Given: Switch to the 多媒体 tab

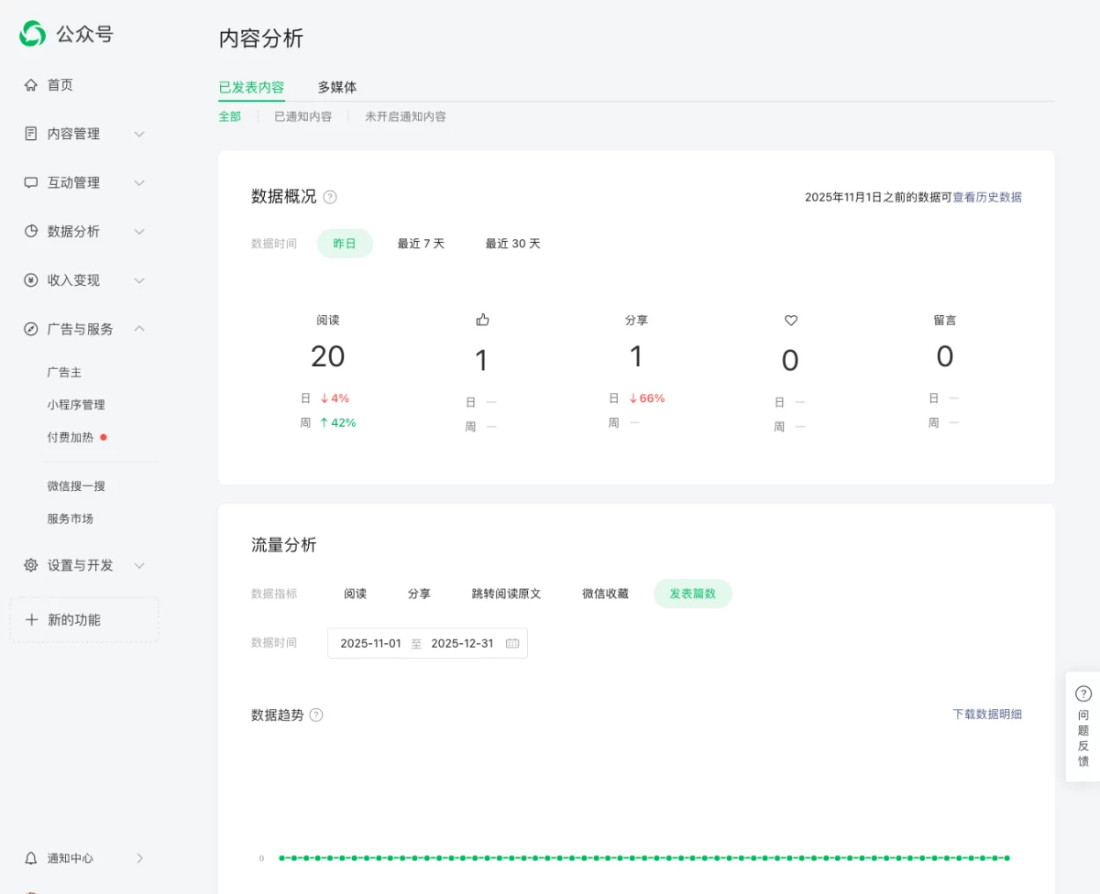Looking at the screenshot, I should coord(337,87).
